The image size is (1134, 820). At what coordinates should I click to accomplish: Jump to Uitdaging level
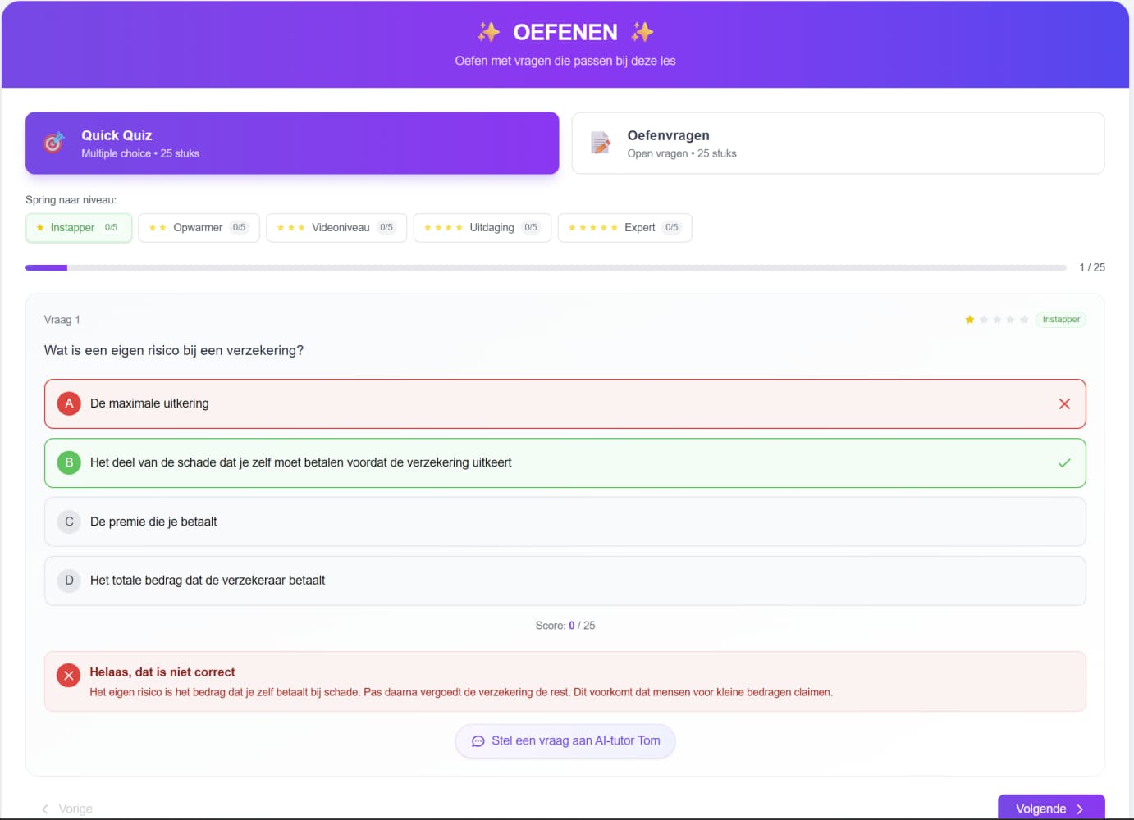tap(482, 228)
